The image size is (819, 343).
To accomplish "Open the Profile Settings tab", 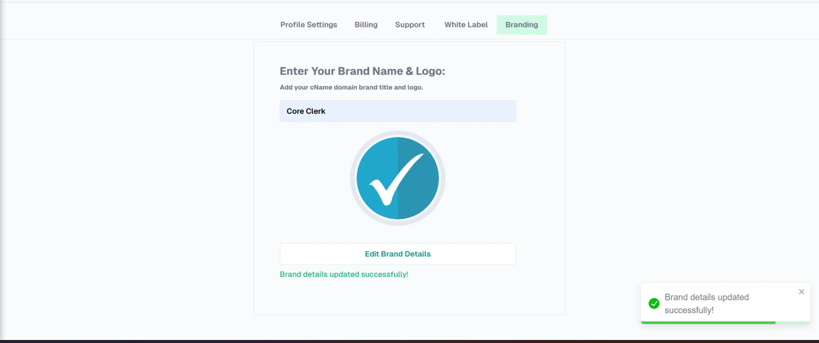I will pyautogui.click(x=308, y=25).
